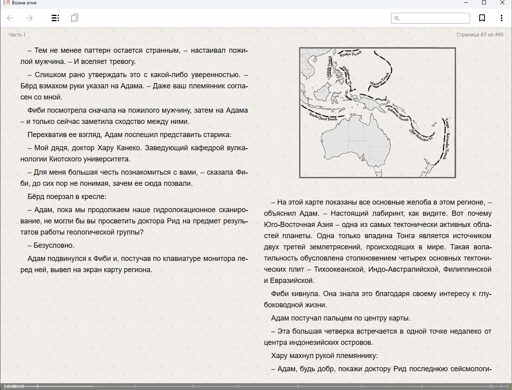Jump to the middle of the reading progress bar
Viewport: 512px width, 390px height.
click(256, 386)
